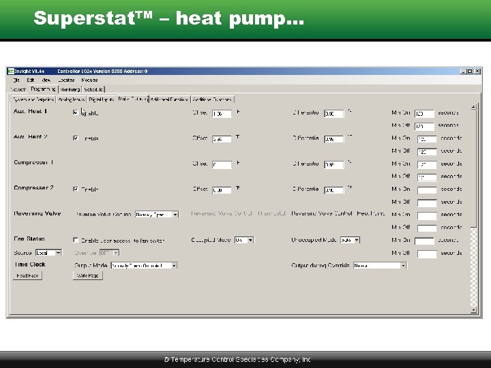Click the Insight application icon in title bar
The width and height of the screenshot is (491, 368).
tap(11, 71)
